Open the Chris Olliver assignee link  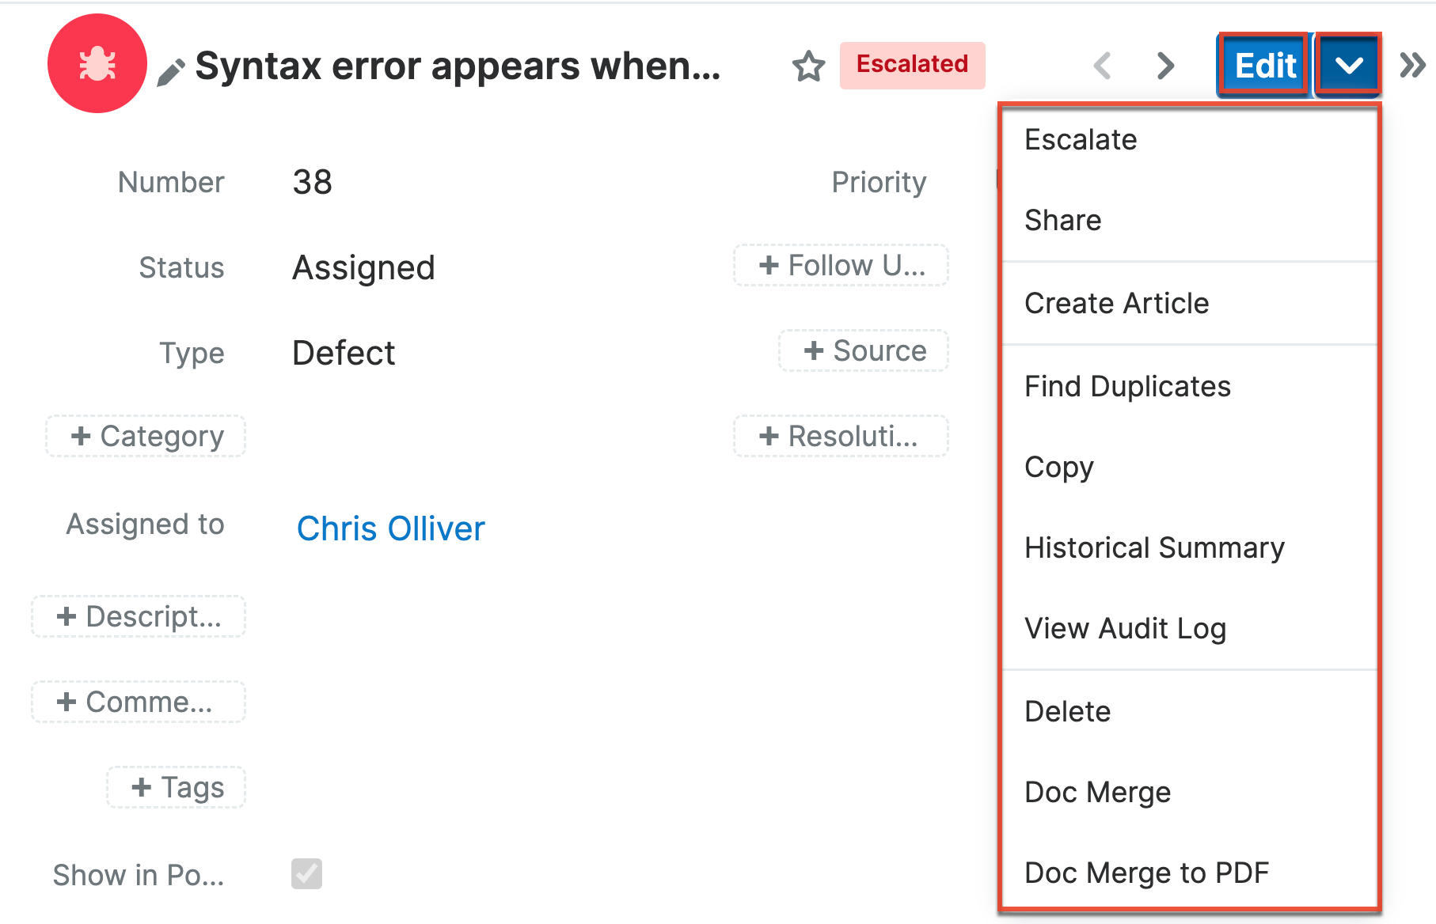391,528
